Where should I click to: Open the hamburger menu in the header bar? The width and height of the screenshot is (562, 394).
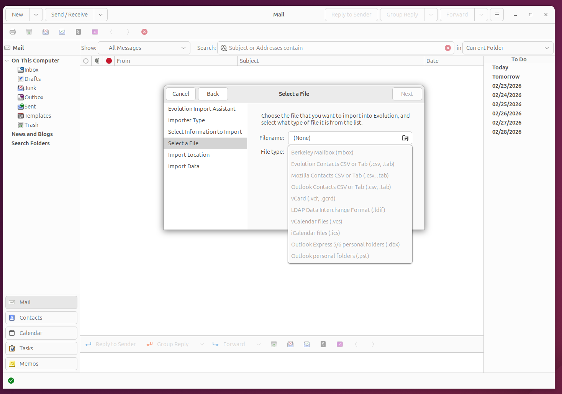497,15
